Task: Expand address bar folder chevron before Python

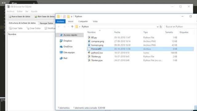Action: click(x=80, y=27)
